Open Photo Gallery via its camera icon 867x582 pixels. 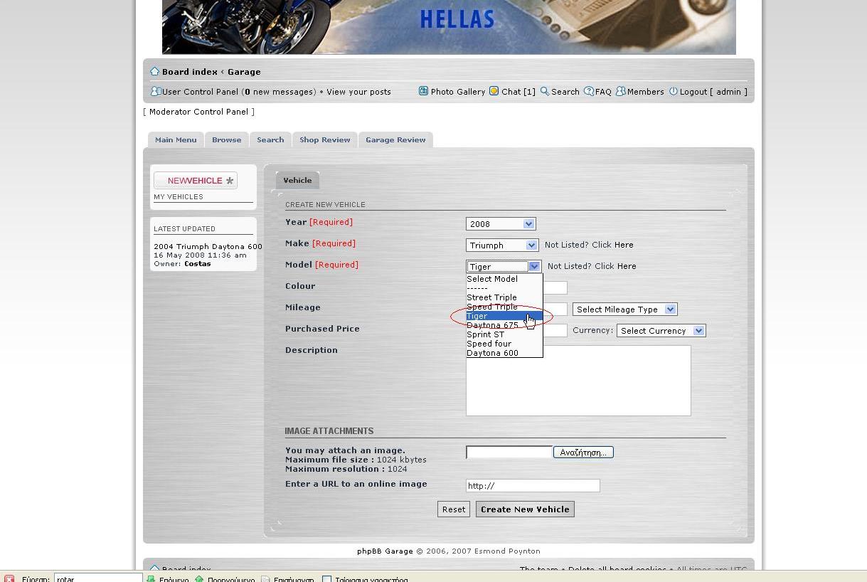point(423,91)
